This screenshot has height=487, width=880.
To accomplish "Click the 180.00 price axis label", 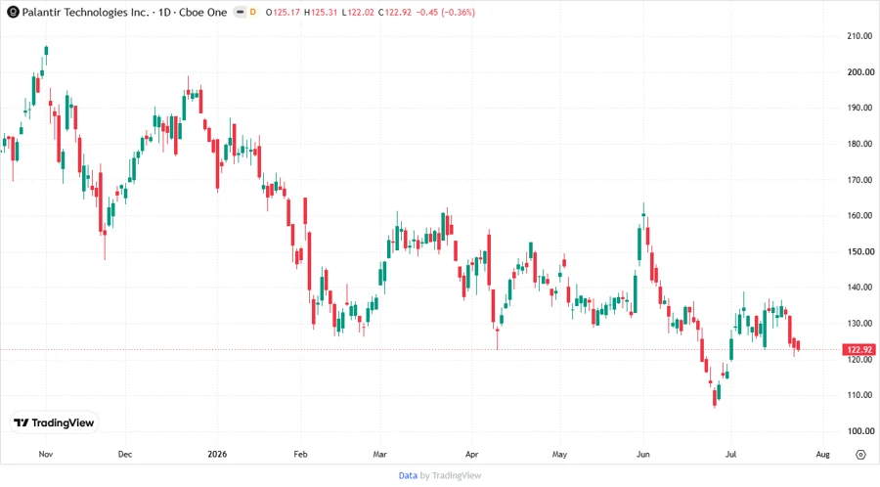I will point(860,144).
